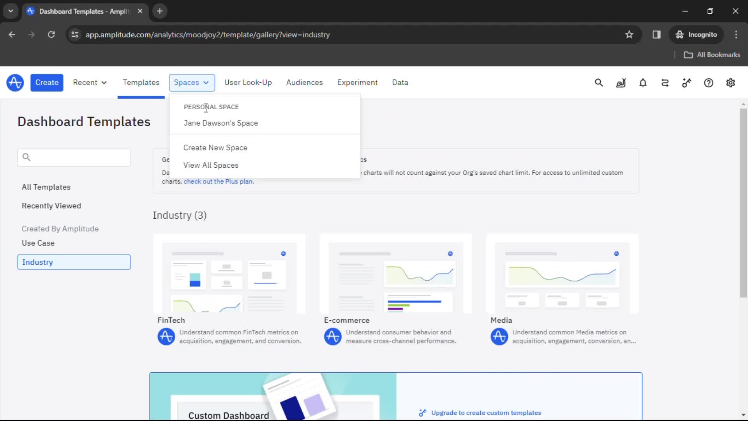748x421 pixels.
Task: Click the Industry (3) heading
Action: (180, 216)
